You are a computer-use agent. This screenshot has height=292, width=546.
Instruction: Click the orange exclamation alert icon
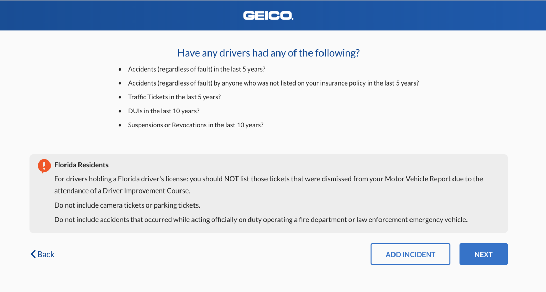44,166
